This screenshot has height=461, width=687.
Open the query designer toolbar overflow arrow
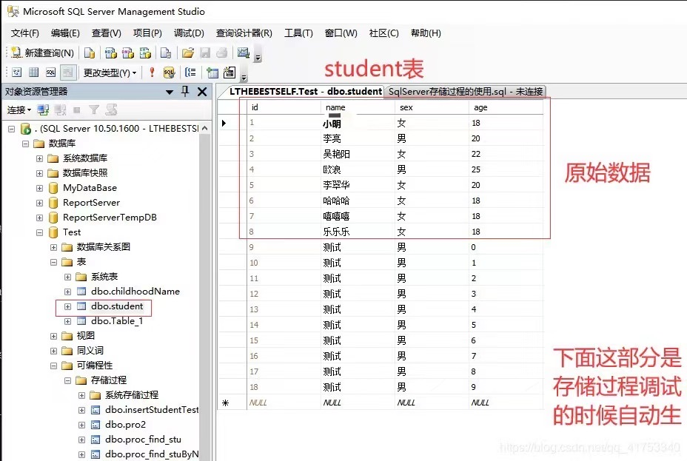244,75
